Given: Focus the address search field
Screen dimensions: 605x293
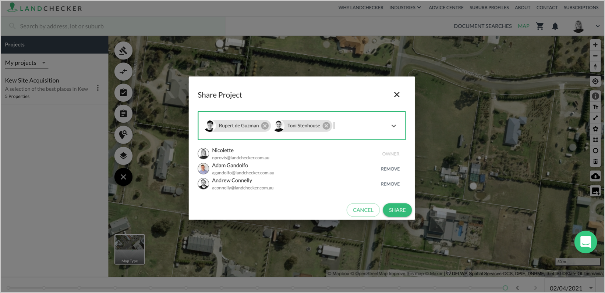Looking at the screenshot, I should (x=113, y=26).
